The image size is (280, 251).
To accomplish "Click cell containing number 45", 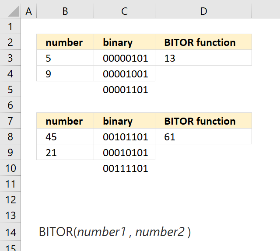I will 65,136.
